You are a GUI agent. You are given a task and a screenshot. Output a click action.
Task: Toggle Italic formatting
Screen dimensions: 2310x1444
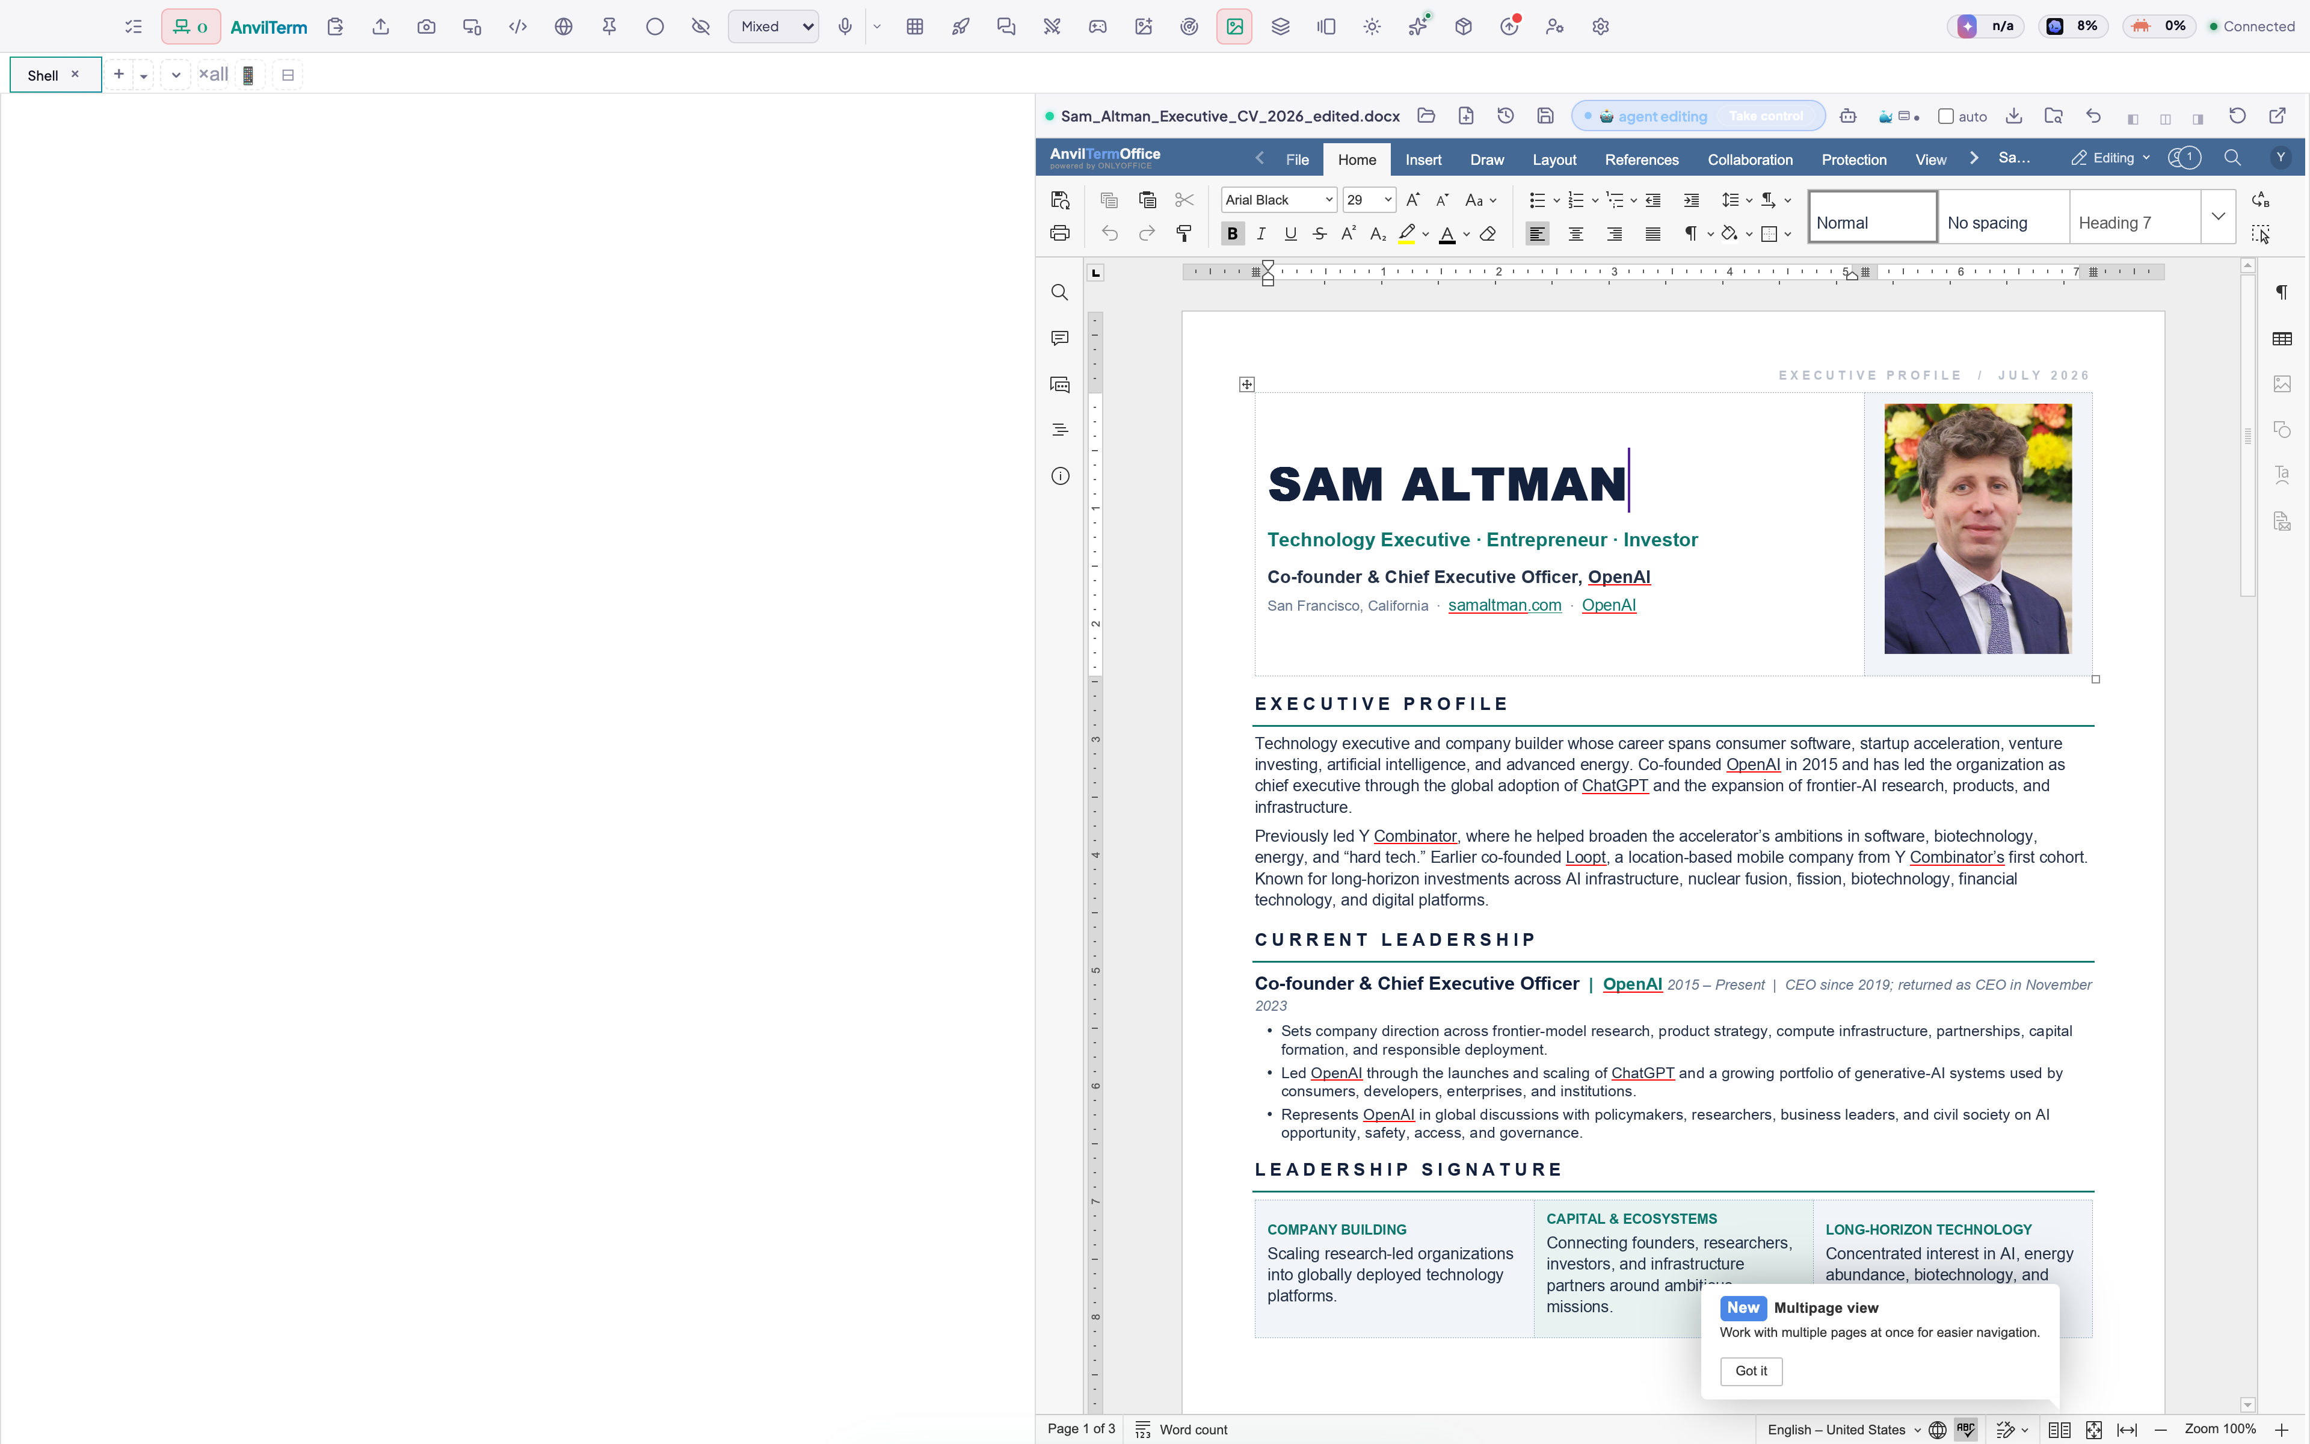coord(1261,233)
